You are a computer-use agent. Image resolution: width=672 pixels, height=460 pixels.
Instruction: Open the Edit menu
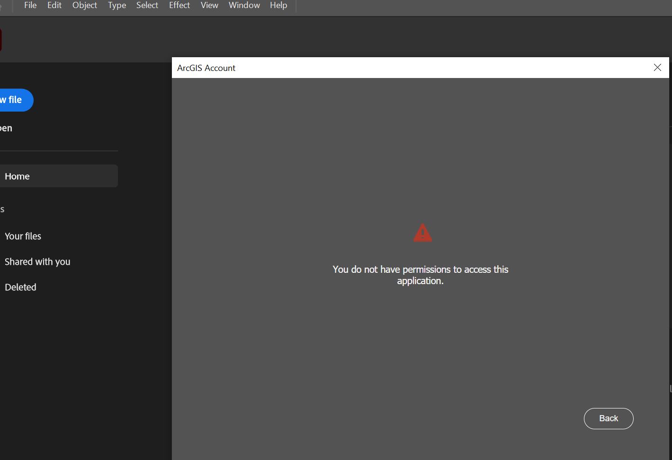[54, 5]
